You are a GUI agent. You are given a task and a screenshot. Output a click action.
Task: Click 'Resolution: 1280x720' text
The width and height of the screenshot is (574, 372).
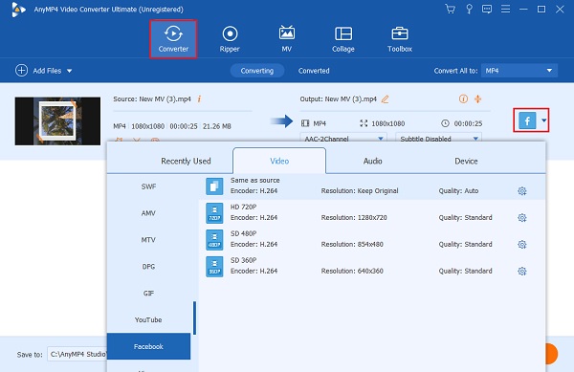[354, 218]
